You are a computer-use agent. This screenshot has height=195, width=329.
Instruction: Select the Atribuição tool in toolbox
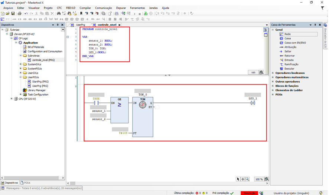pos(290,47)
